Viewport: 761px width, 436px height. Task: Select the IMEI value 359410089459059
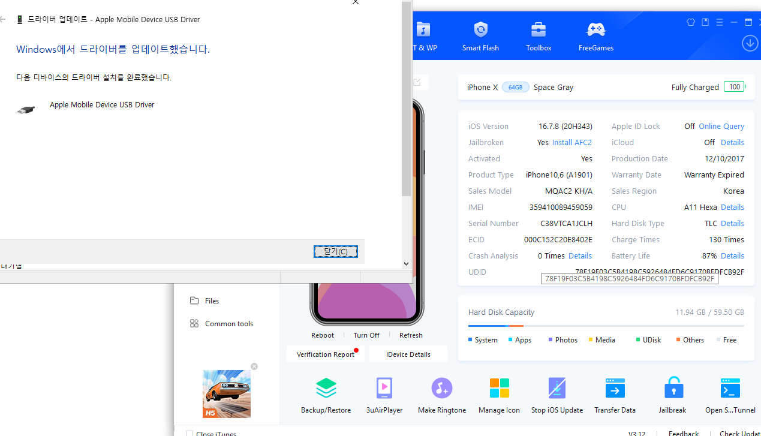click(x=561, y=208)
